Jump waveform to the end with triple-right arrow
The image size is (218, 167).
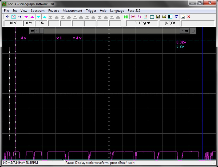click(x=187, y=31)
